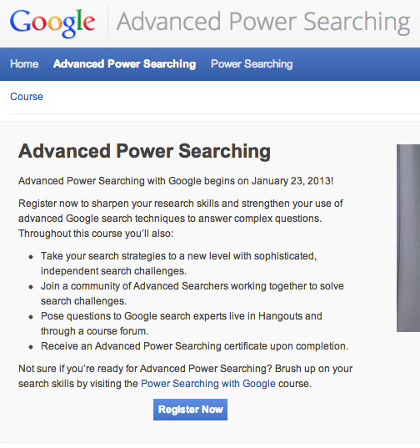Click the January 23, 2013 announcement sentence
This screenshot has width=420, height=448.
coord(176,181)
